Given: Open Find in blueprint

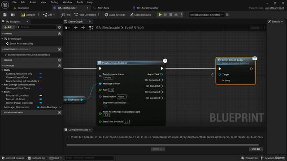Looking at the screenshot, I should [x=66, y=15].
